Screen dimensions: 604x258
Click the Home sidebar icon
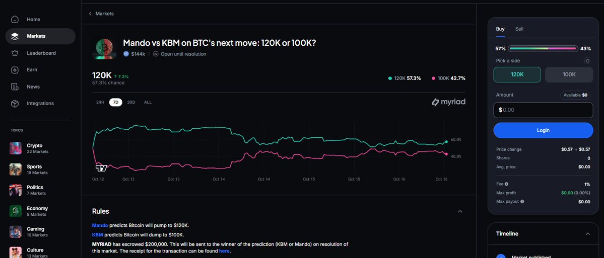click(x=15, y=19)
